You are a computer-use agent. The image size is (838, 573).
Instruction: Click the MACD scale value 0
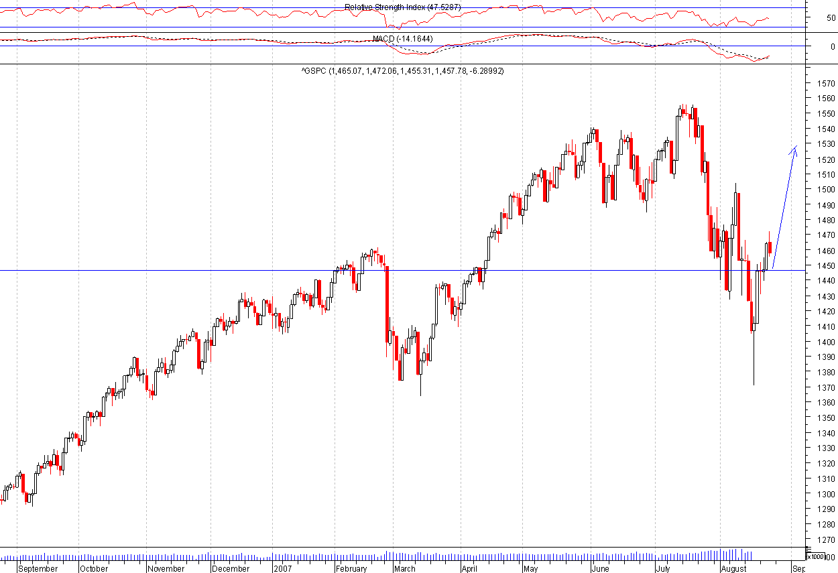[833, 46]
